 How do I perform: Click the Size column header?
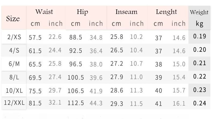coord(13,18)
